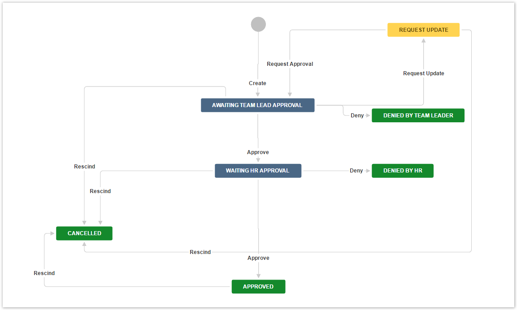The height and width of the screenshot is (310, 517).
Task: Click the Deny label beside Denied by HR
Action: [356, 171]
